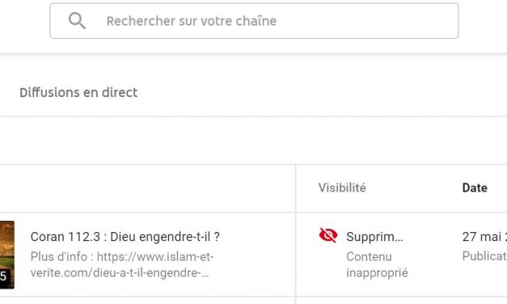507x304 pixels.
Task: Click the empty header cell above the video title
Action: (147, 188)
